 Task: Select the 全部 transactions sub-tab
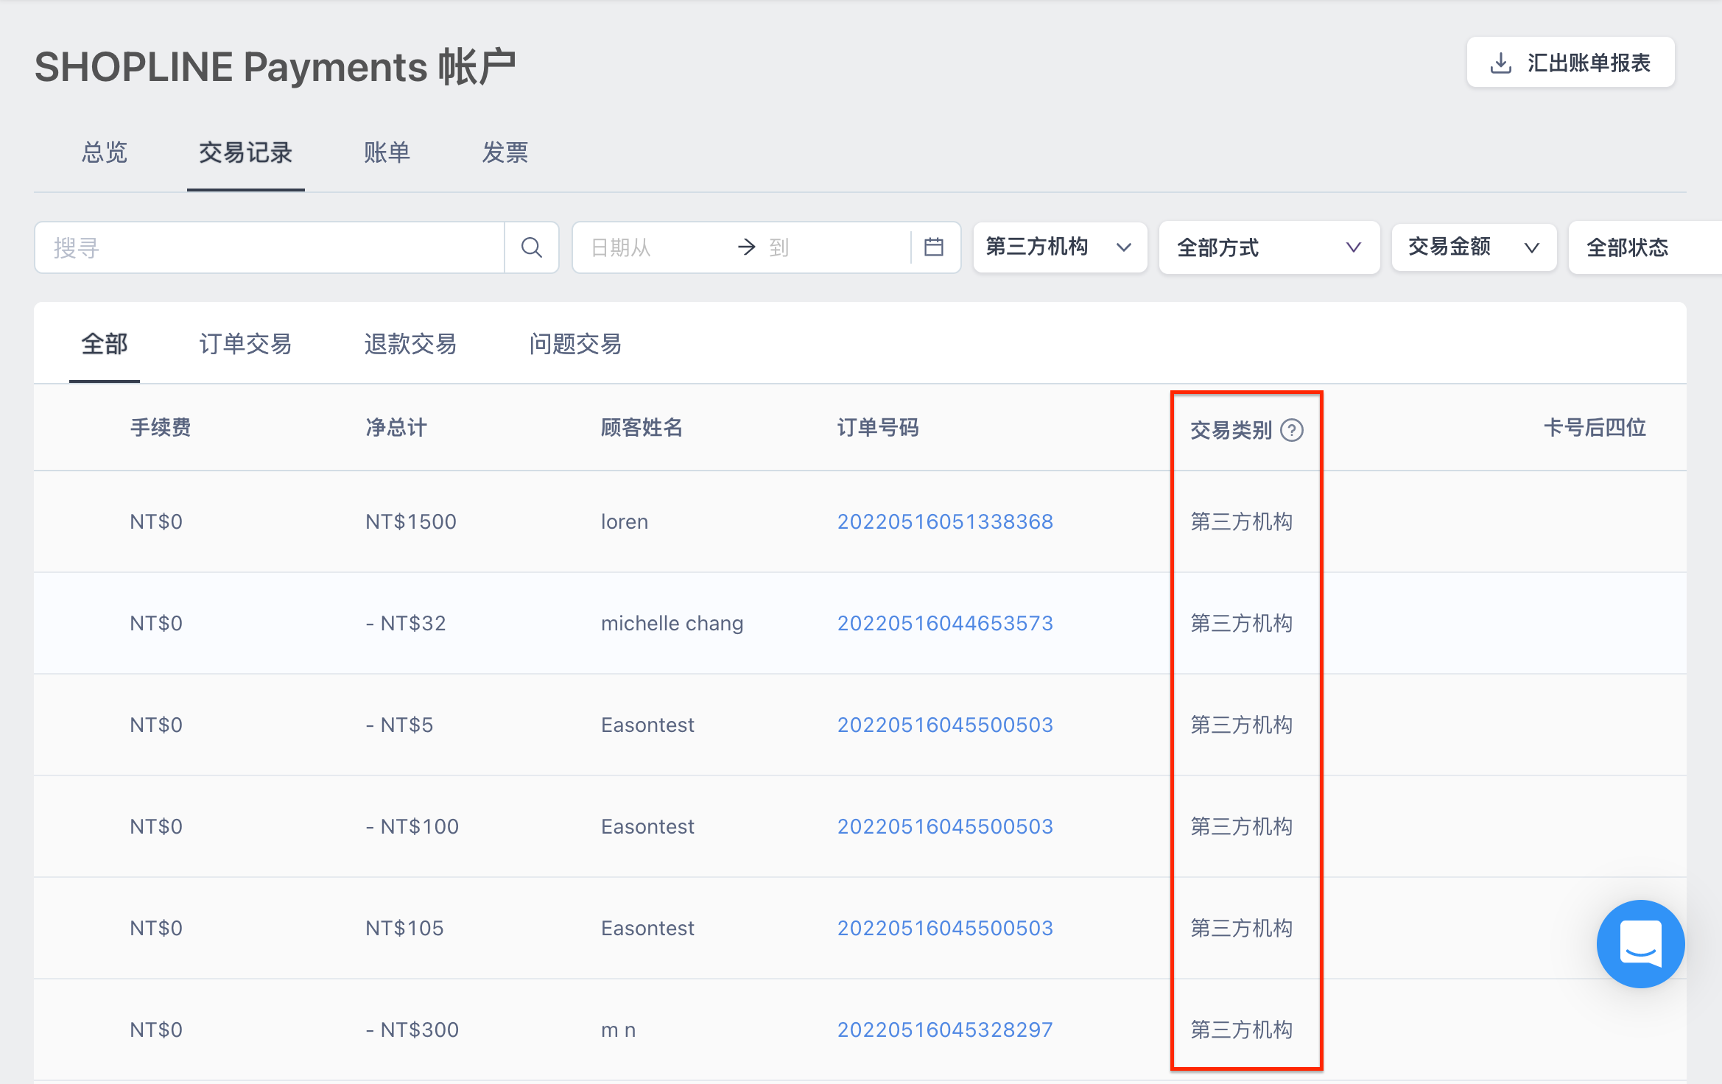point(105,344)
